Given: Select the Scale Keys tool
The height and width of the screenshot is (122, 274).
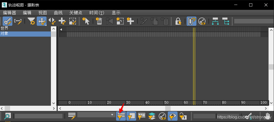Looking at the screenshot, I should 73,21.
